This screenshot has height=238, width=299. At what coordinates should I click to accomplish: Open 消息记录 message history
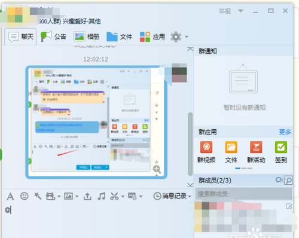click(x=170, y=196)
